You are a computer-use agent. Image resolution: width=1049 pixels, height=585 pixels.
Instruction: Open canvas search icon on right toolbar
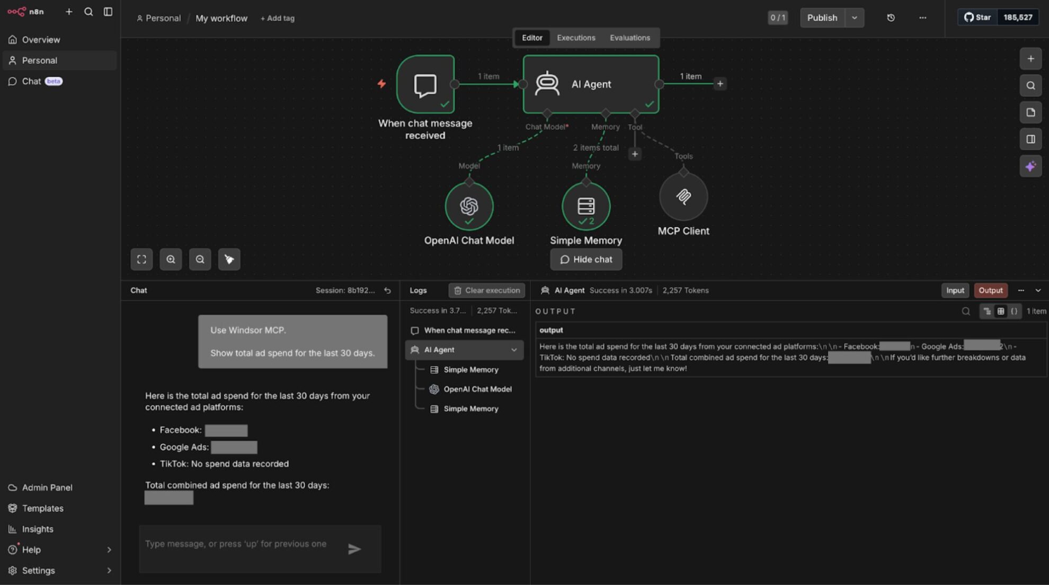coord(1030,86)
